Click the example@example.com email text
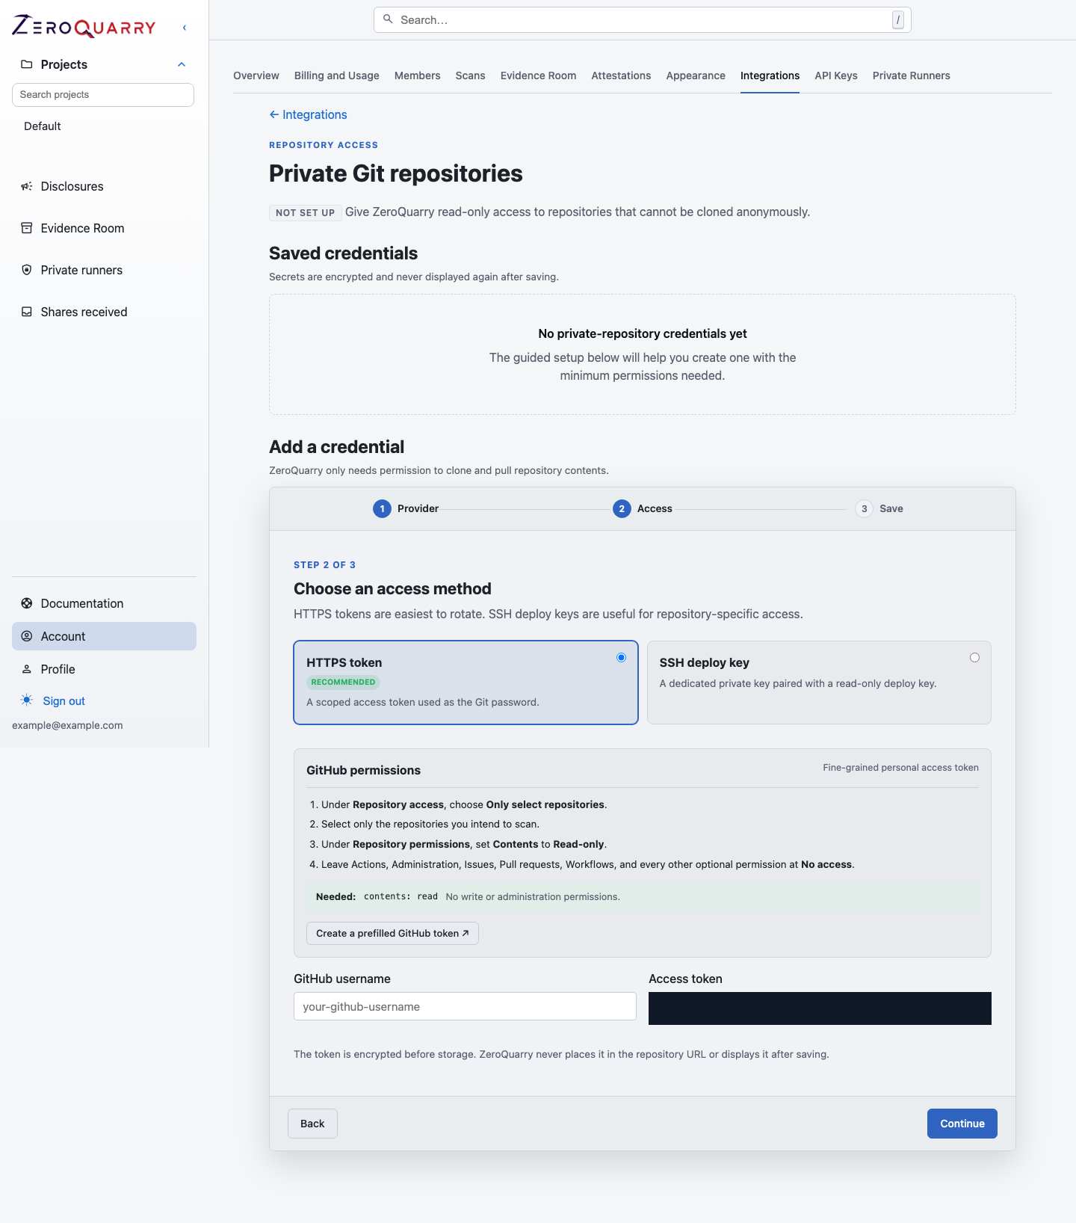The width and height of the screenshot is (1076, 1223). 67,725
